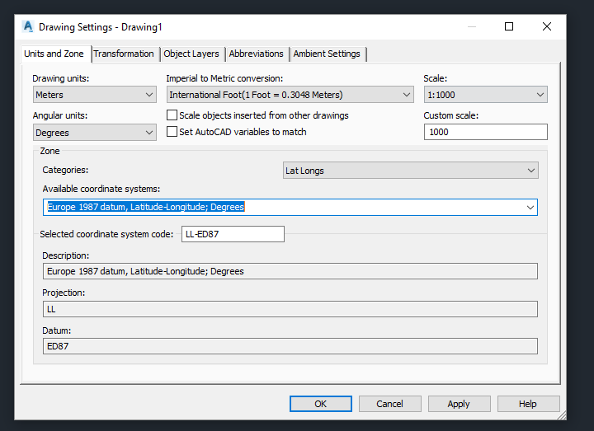
Task: Check Set AutoCAD variables to match
Action: point(172,132)
